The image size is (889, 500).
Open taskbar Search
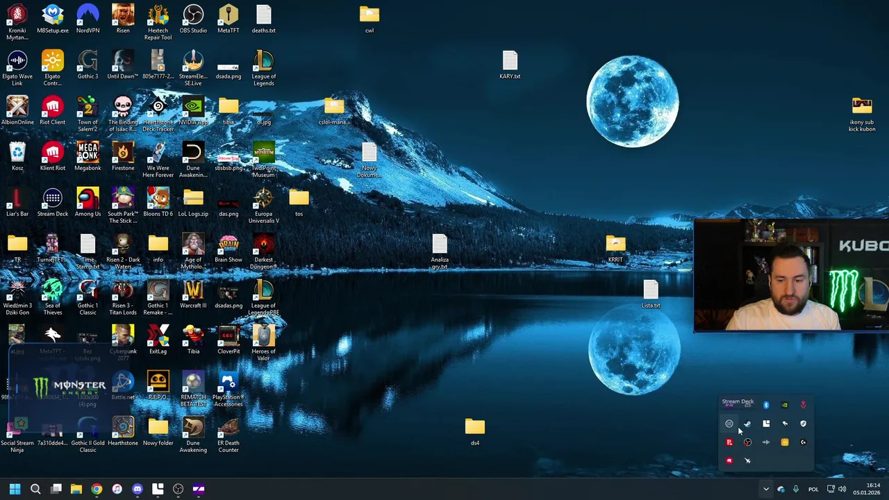[35, 489]
